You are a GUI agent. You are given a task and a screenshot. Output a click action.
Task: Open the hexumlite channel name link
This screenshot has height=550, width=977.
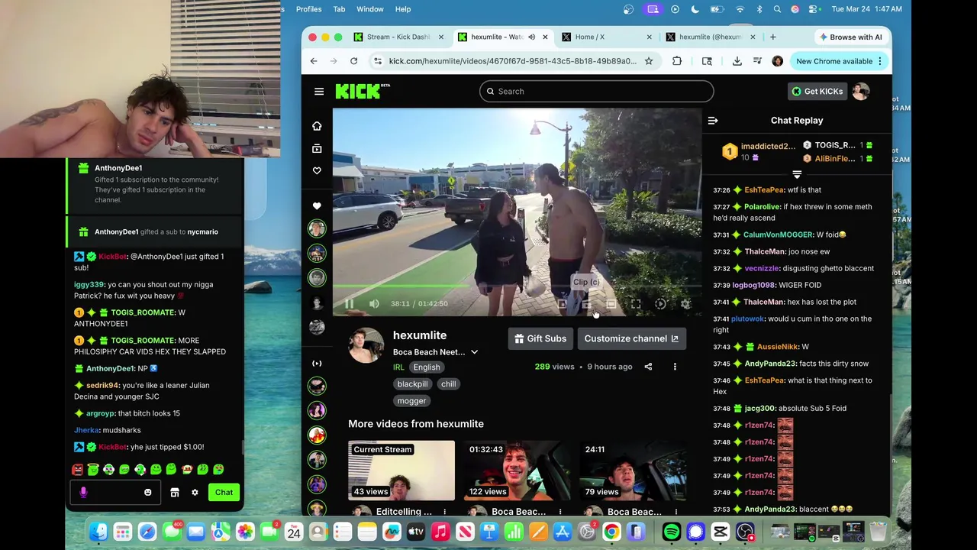(x=420, y=335)
